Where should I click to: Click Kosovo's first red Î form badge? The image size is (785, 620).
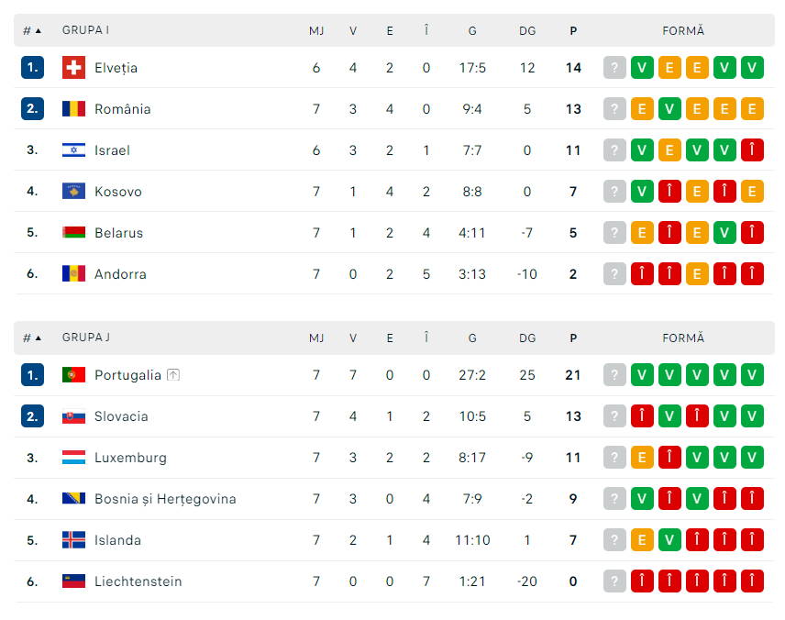669,191
